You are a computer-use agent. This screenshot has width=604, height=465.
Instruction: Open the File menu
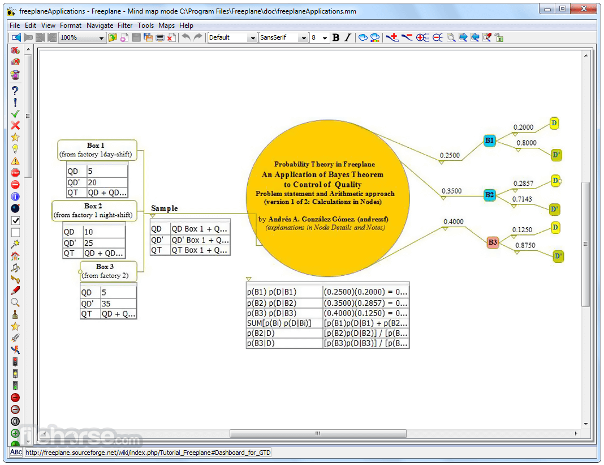(15, 25)
